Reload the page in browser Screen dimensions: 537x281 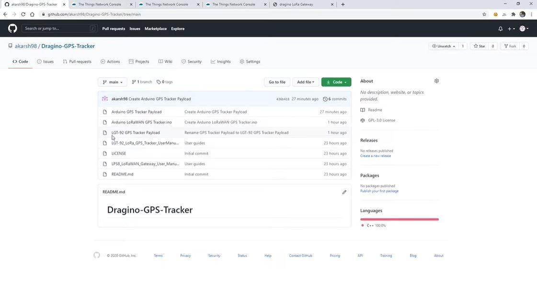click(23, 14)
